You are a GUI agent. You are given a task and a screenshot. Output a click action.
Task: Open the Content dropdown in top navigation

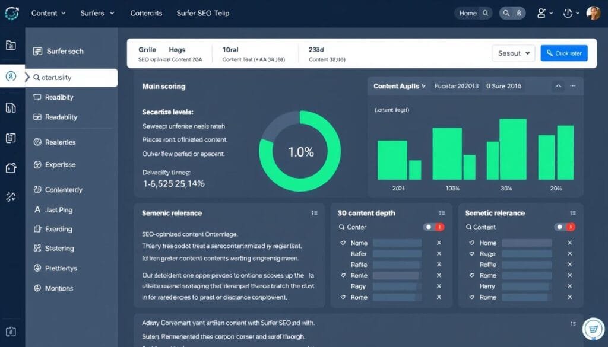[48, 13]
